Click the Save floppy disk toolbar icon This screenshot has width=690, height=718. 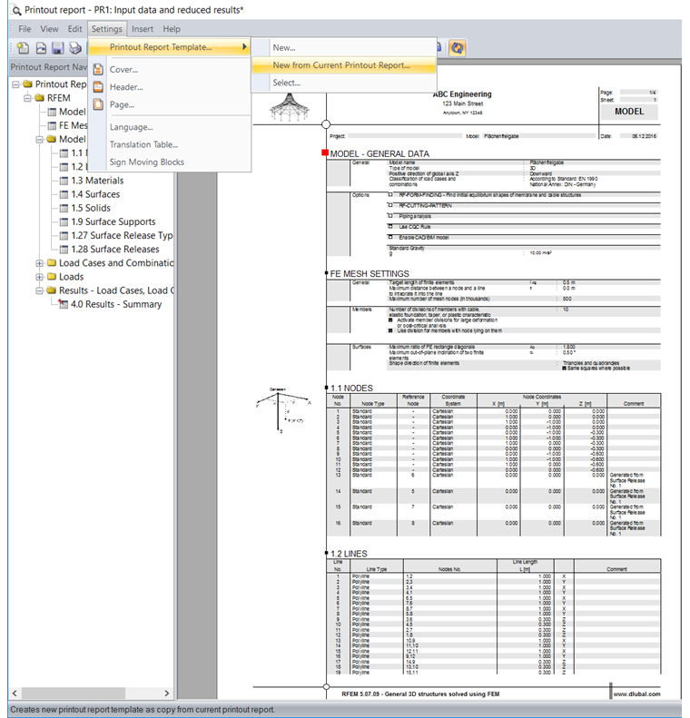[x=58, y=47]
